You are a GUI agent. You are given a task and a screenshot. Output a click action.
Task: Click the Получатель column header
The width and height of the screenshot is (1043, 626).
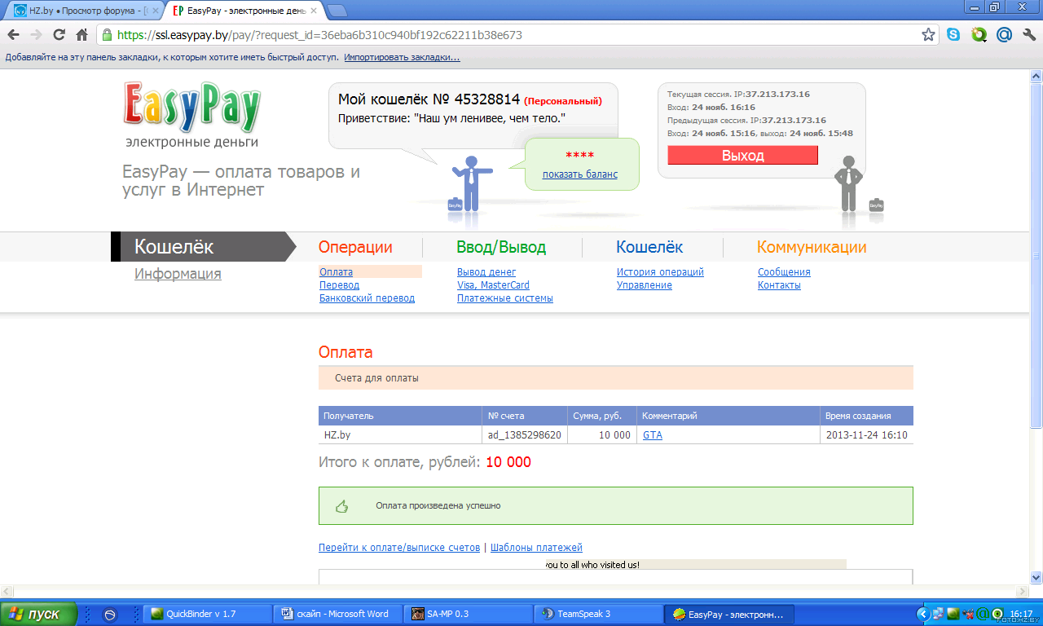tap(400, 416)
